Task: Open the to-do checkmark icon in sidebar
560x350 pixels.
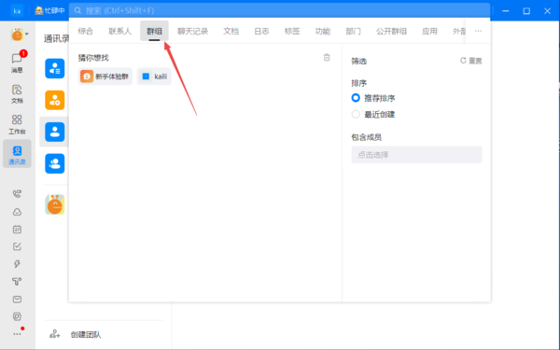Action: coord(17,246)
